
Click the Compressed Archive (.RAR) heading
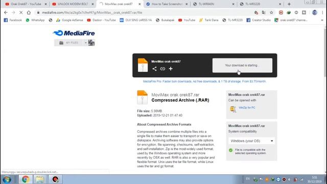click(x=180, y=100)
